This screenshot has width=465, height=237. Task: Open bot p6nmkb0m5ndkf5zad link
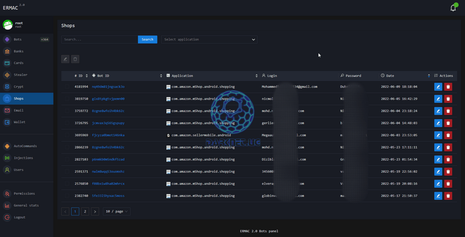[108, 160]
